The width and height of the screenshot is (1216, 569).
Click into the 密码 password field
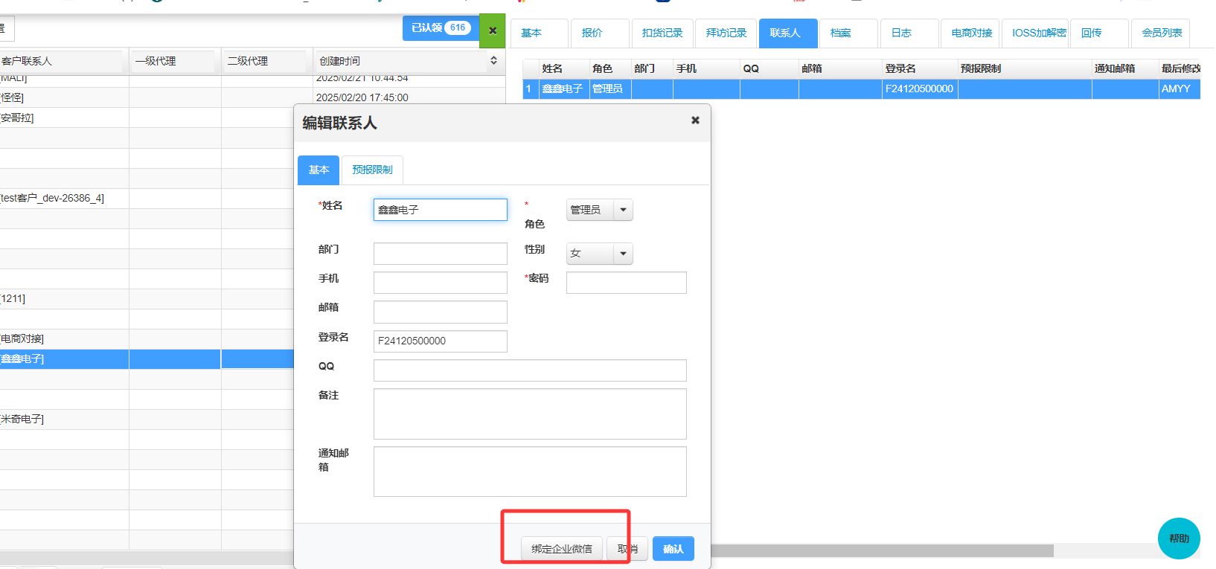626,283
